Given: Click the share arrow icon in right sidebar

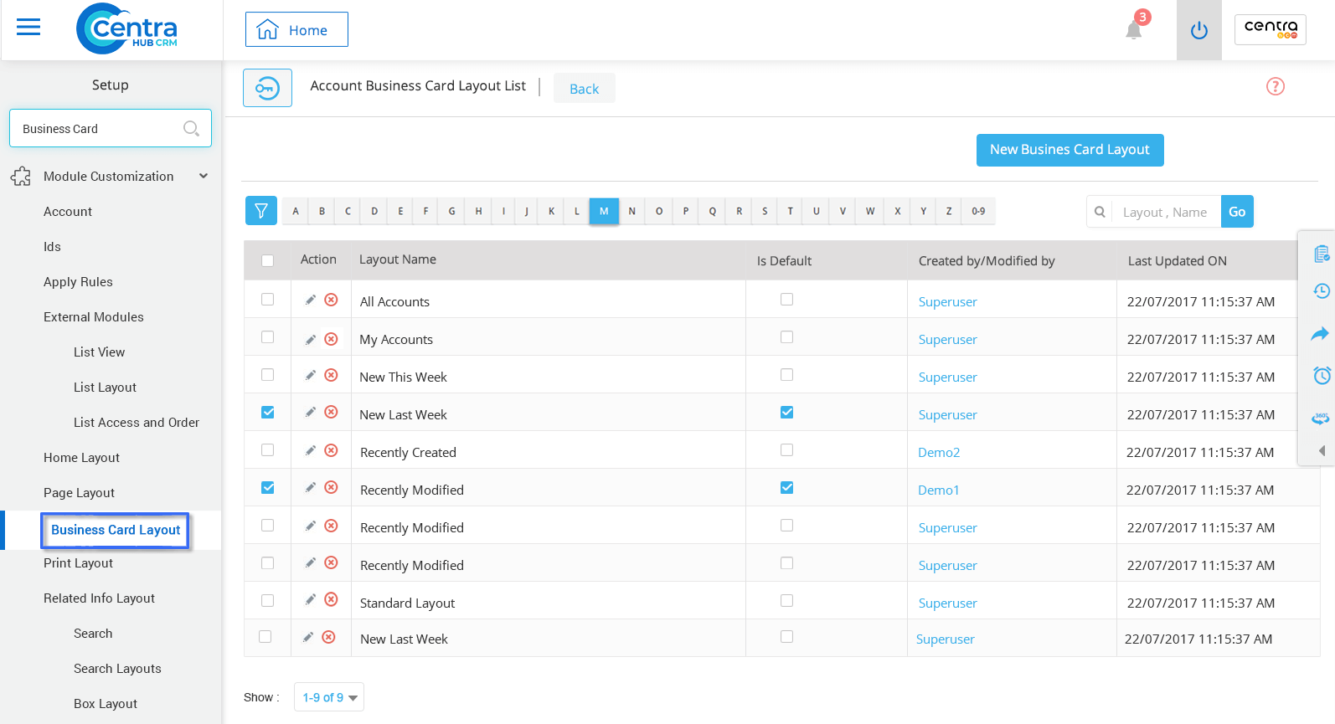Looking at the screenshot, I should click(x=1320, y=334).
